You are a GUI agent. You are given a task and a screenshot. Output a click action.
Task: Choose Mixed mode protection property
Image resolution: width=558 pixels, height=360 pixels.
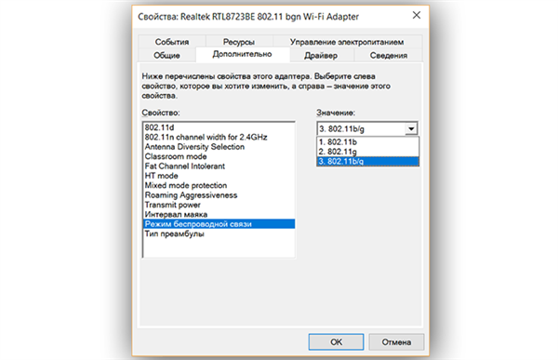coord(219,185)
